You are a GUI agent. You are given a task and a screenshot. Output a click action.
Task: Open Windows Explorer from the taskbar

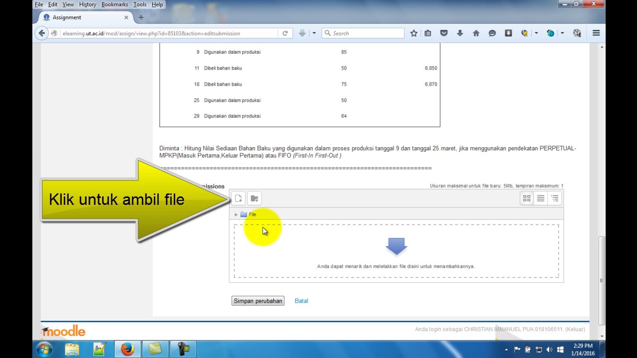coord(72,350)
